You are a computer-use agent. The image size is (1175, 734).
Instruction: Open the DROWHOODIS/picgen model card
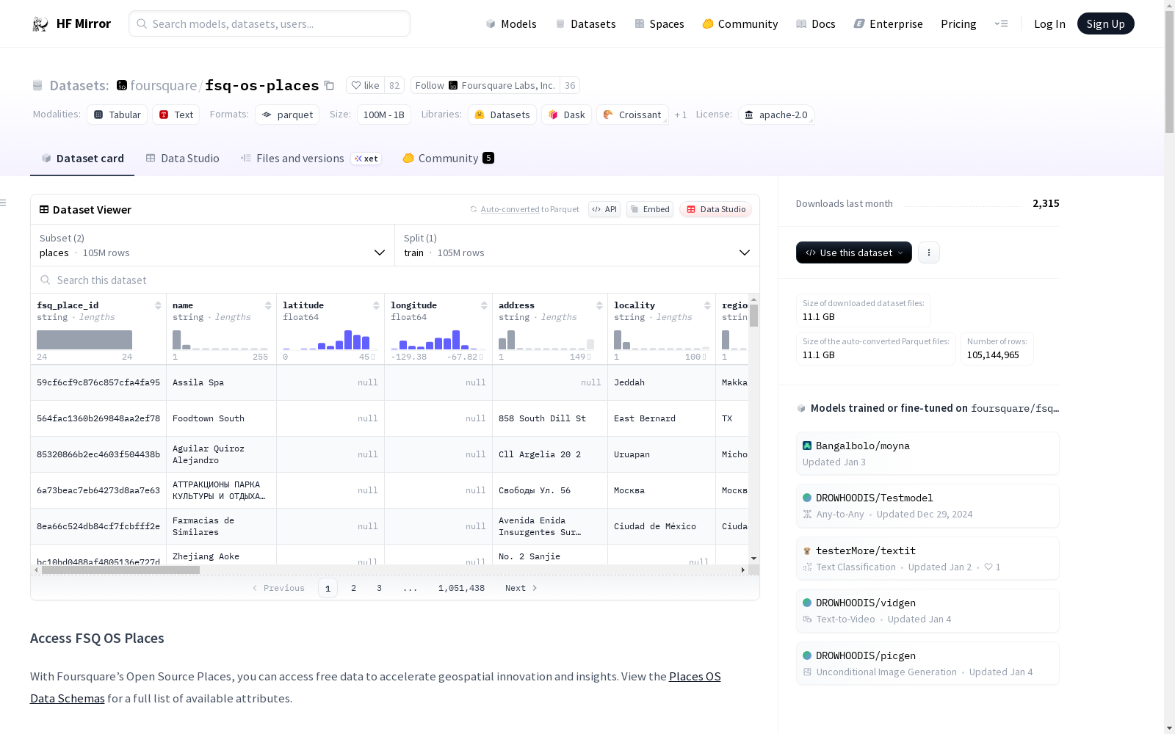point(928,664)
